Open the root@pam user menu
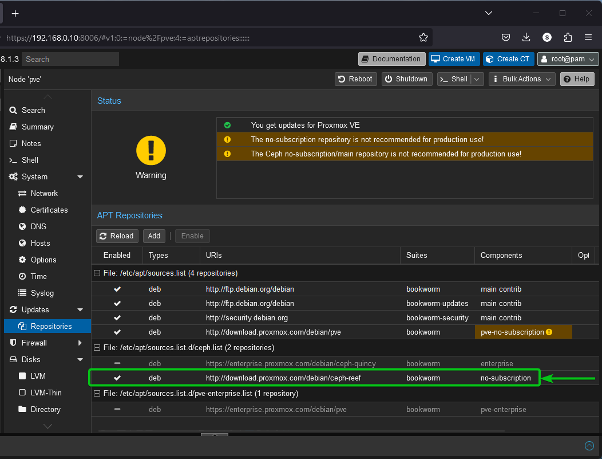Viewport: 602px width, 459px height. pos(568,59)
